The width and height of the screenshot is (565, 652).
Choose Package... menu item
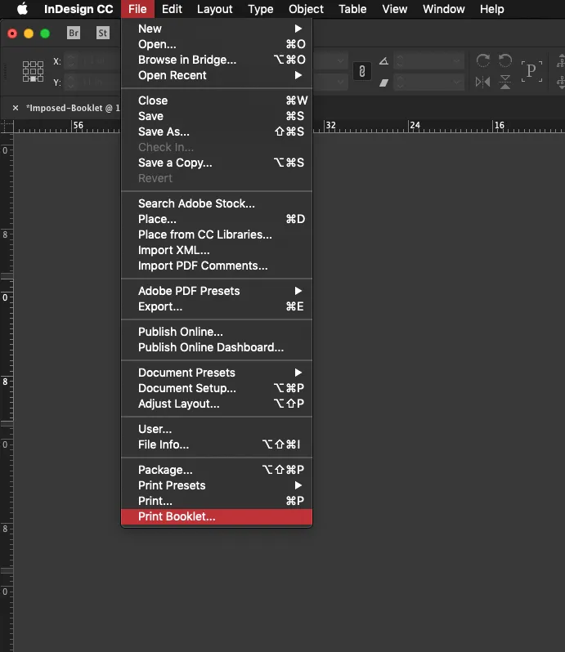pyautogui.click(x=217, y=470)
